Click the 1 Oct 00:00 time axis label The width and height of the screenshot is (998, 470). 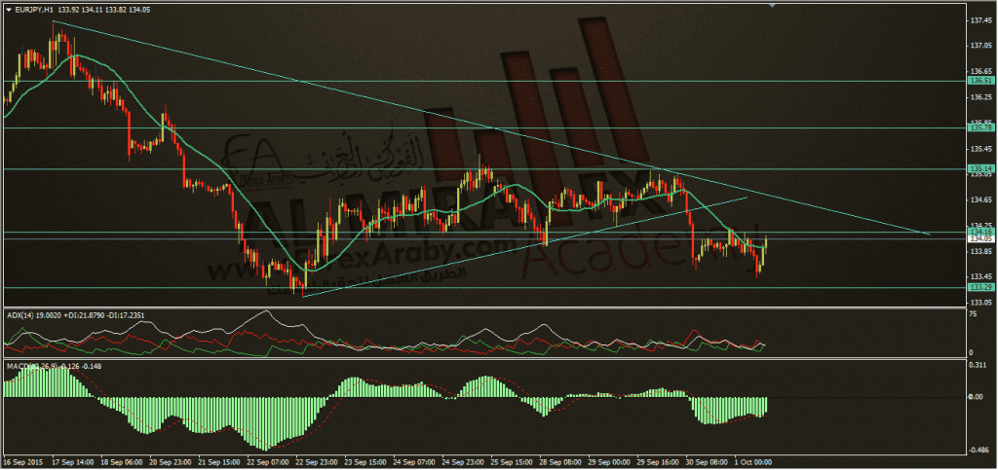(755, 462)
